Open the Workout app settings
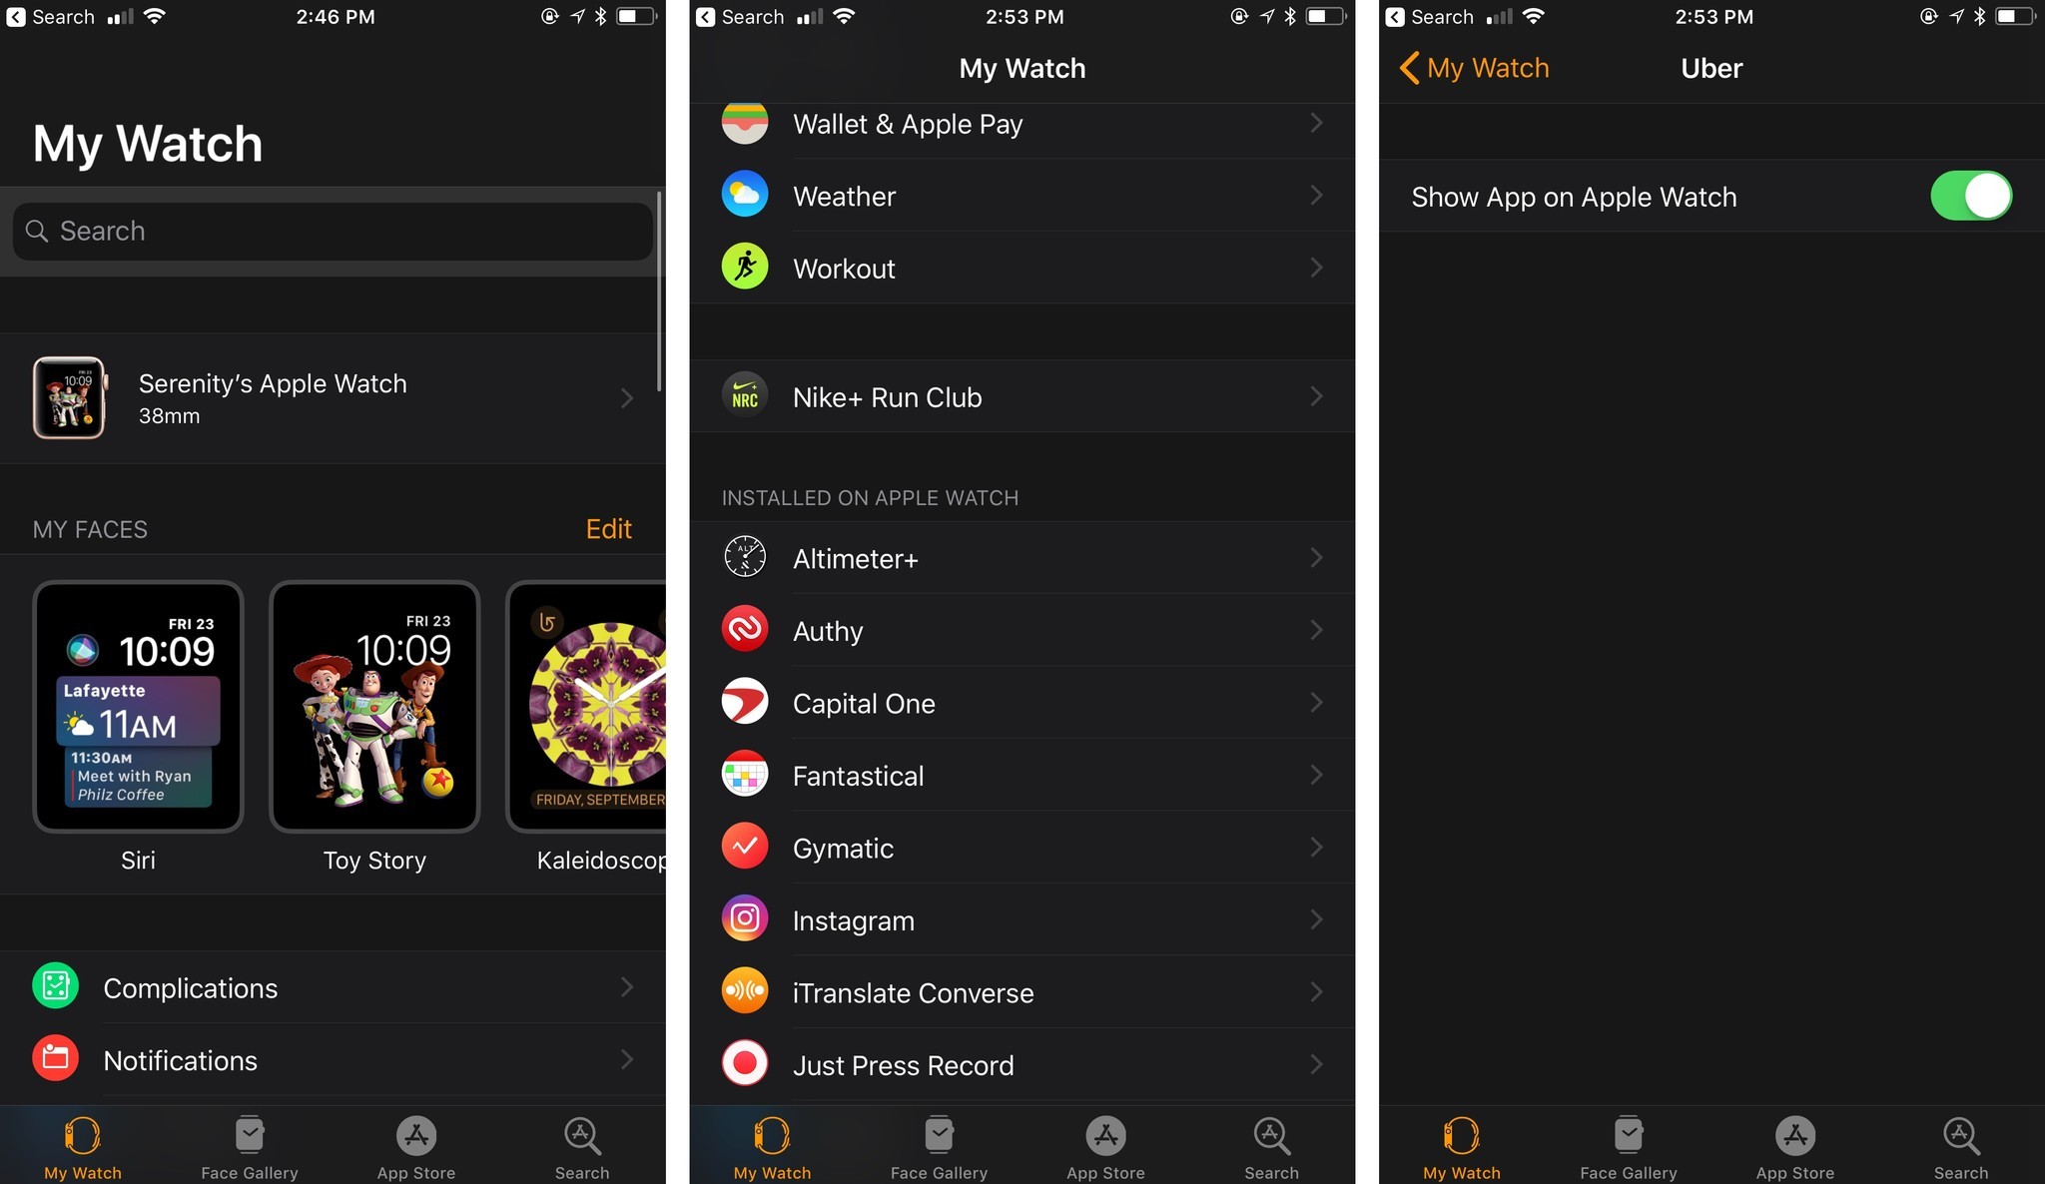The image size is (2045, 1184). pyautogui.click(x=1019, y=267)
